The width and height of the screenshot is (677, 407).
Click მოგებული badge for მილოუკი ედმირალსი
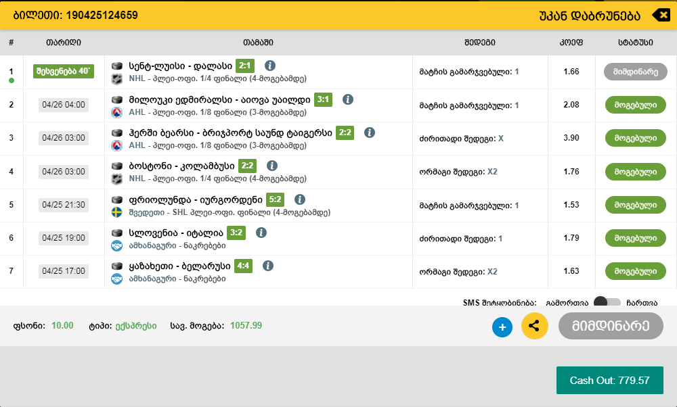pyautogui.click(x=636, y=105)
